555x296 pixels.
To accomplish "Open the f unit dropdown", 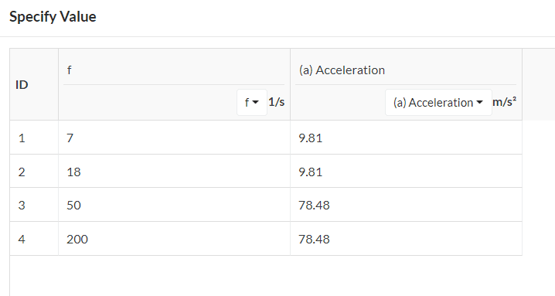I will tap(252, 102).
